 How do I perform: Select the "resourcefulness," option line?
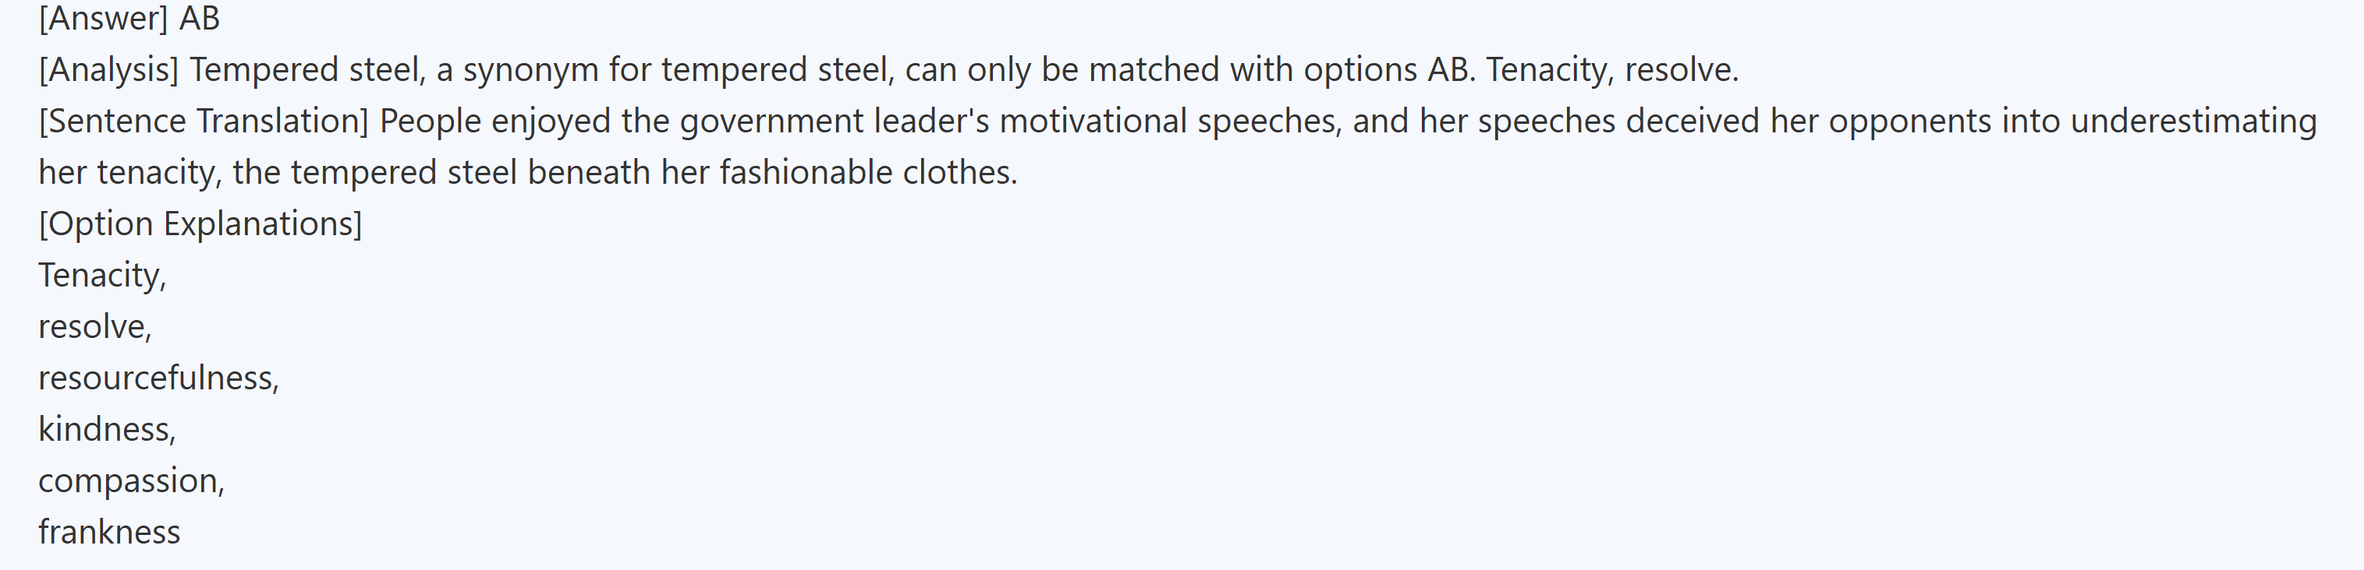158,378
